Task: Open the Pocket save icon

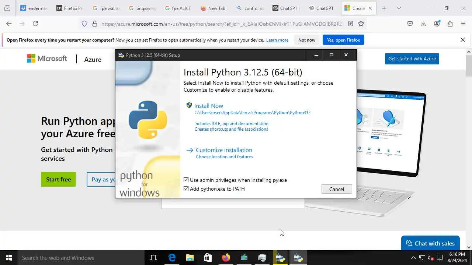Action: click(x=410, y=24)
